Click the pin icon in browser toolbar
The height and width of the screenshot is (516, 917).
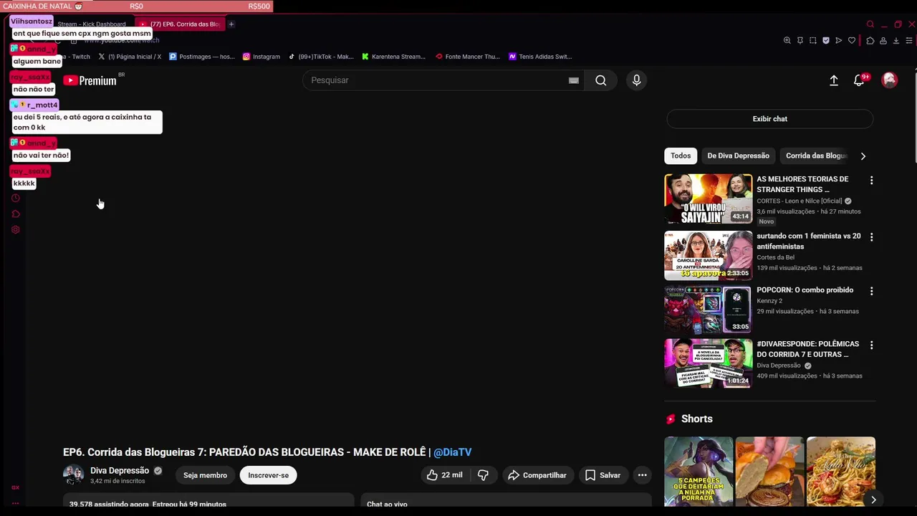point(800,41)
